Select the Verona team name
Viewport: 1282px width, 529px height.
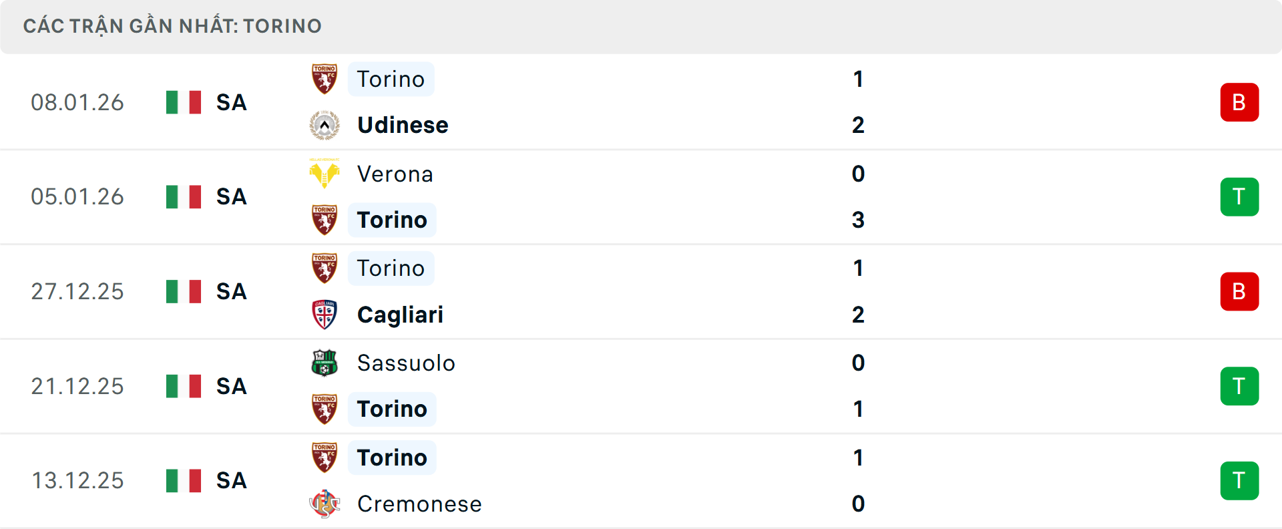(x=395, y=174)
